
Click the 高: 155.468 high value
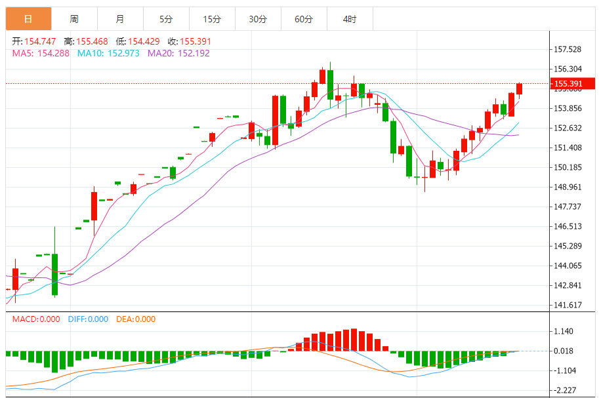[86, 41]
